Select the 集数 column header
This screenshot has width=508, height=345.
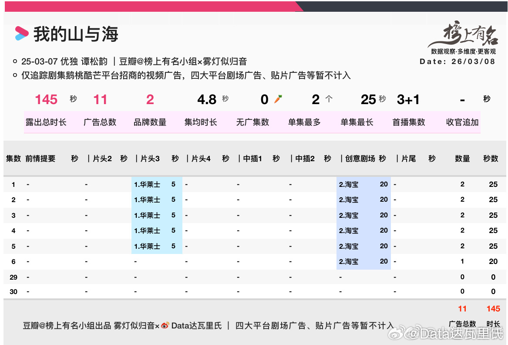13,159
